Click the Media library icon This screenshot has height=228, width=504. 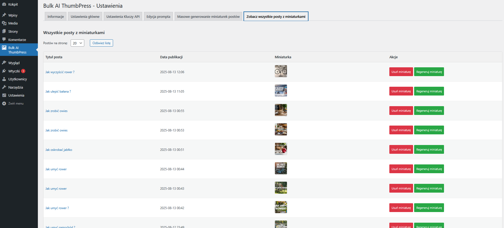click(x=4, y=23)
